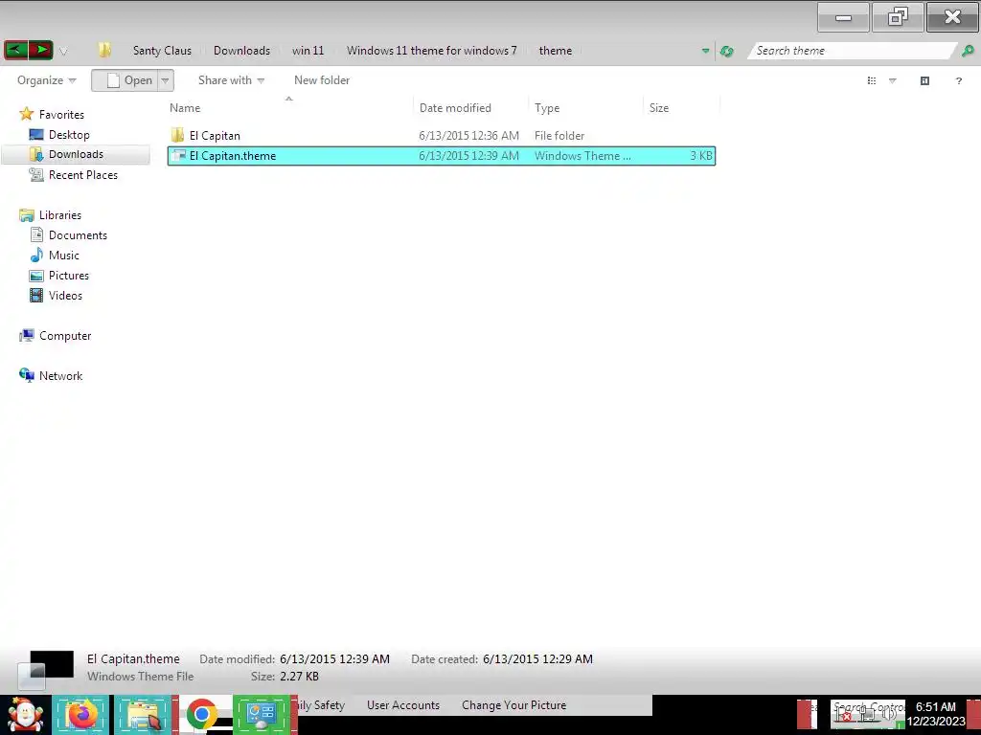Screen dimensions: 981x735
Task: Refresh the current folder view
Action: 726,52
